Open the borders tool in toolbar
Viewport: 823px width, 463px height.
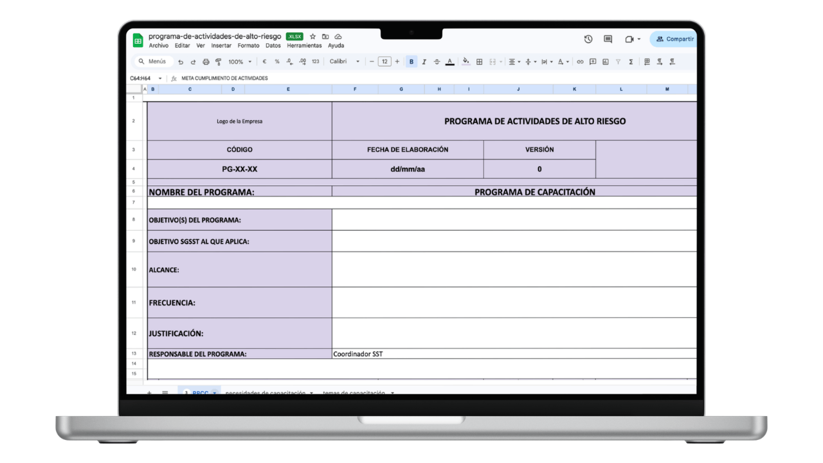click(479, 62)
